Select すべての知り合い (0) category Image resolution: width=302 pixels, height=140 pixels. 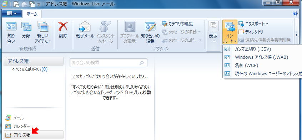(x=30, y=69)
